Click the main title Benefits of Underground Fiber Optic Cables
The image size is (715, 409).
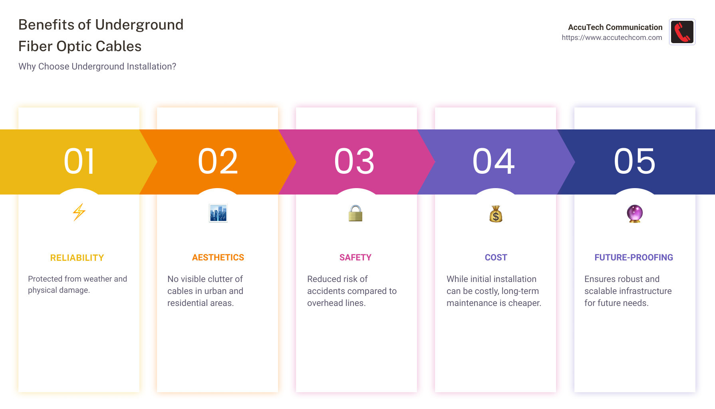click(x=101, y=35)
